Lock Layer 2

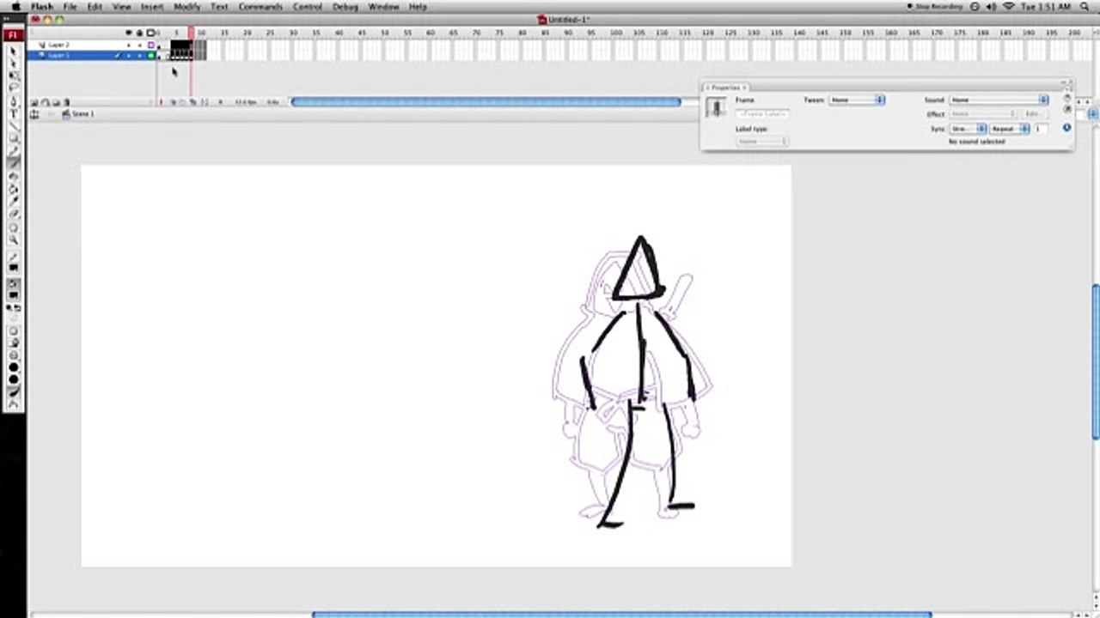tap(139, 45)
